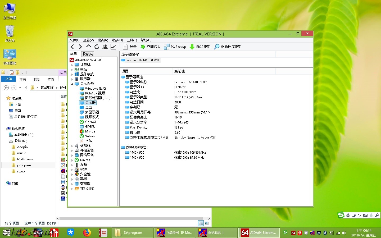Collapse the 显示设备 tree branch
The width and height of the screenshot is (381, 238).
click(x=72, y=84)
